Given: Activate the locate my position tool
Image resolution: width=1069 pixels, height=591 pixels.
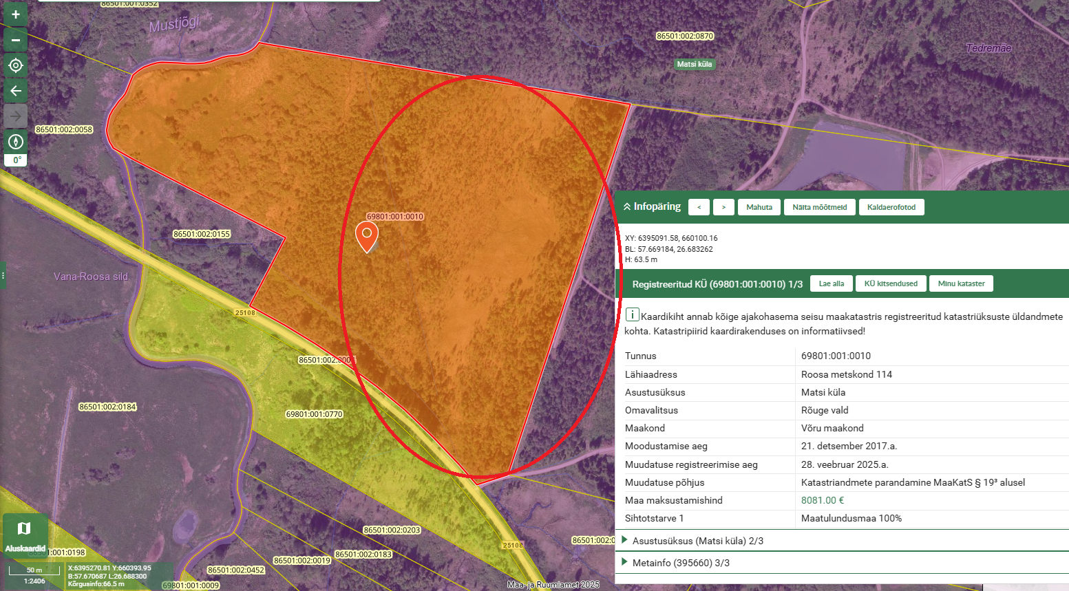Looking at the screenshot, I should [x=15, y=65].
